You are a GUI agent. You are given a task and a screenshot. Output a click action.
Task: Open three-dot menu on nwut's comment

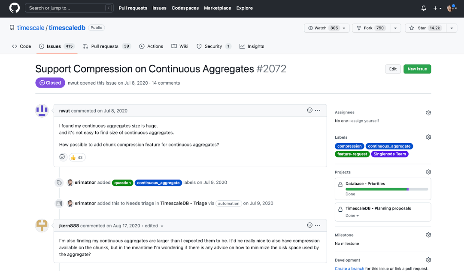pos(318,110)
